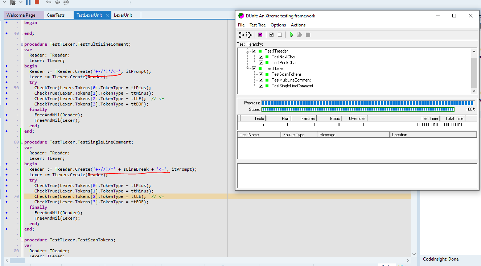Select the TestMultiLineComment test name

tap(291, 80)
